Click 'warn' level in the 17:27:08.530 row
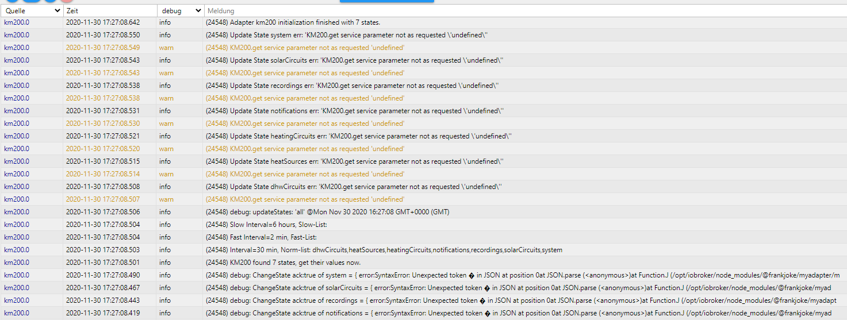Screen dimensions: 847x320 (x=166, y=124)
